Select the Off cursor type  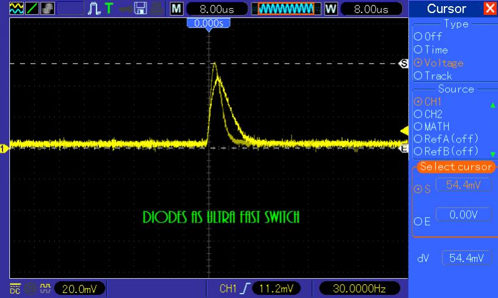coord(428,37)
